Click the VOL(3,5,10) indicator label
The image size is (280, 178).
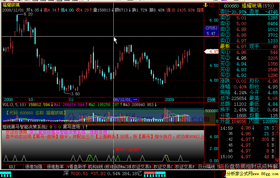(14, 105)
